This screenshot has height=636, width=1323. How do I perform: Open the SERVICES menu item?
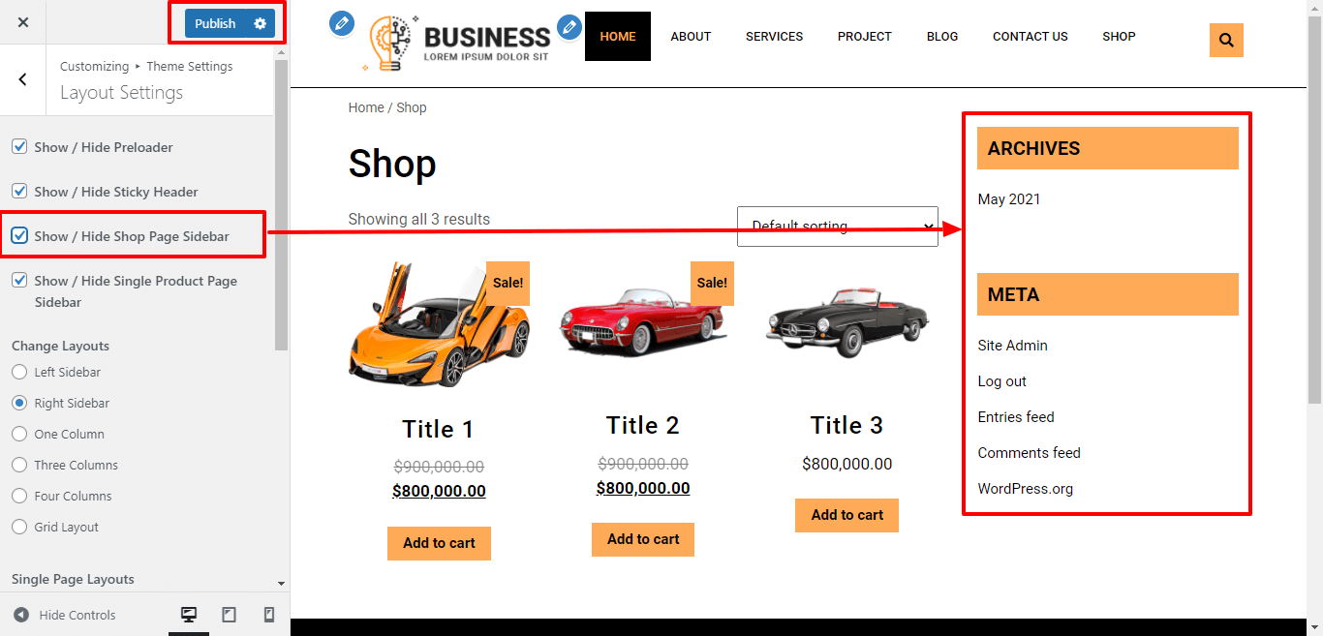click(x=774, y=37)
